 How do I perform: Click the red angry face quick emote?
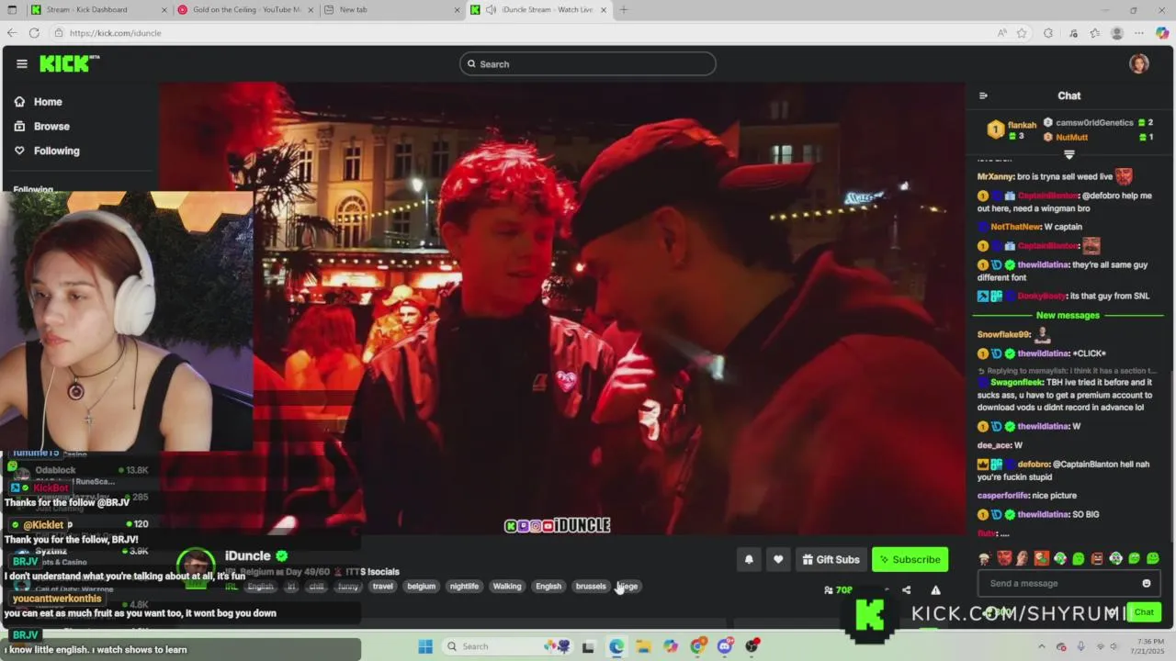click(1003, 558)
